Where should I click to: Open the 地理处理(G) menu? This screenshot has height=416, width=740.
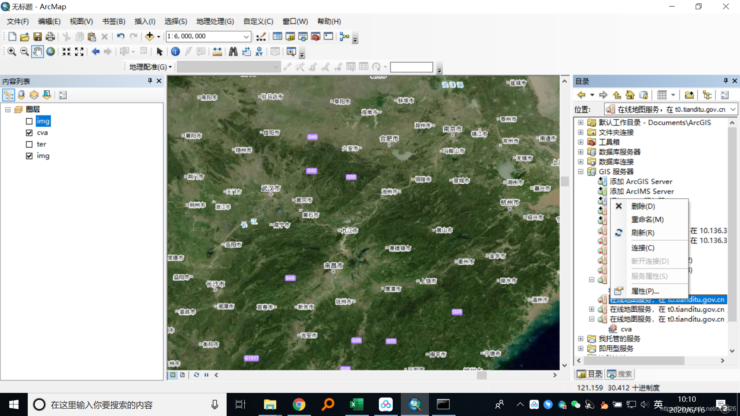(215, 22)
